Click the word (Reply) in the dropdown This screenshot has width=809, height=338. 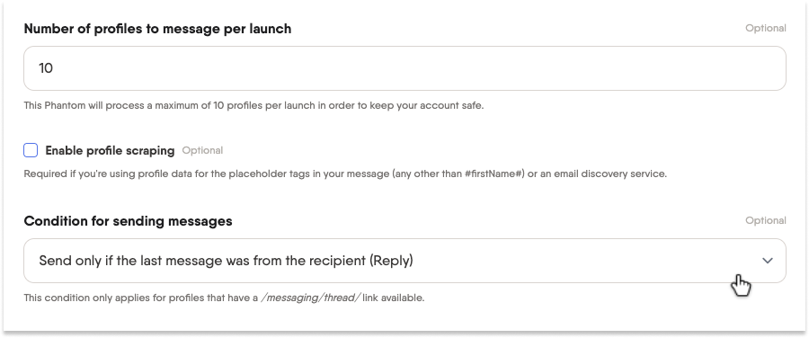(x=391, y=261)
